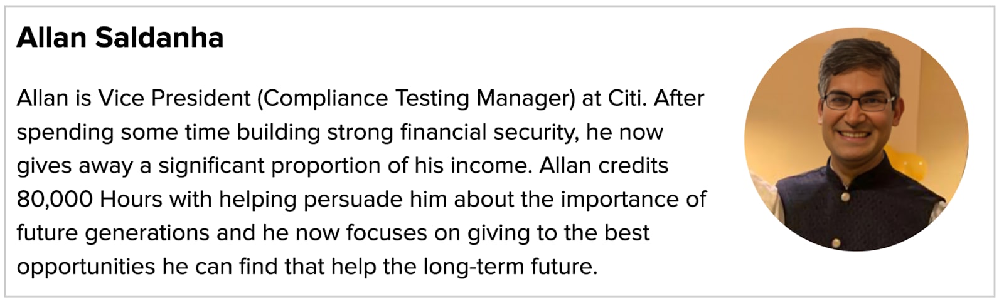This screenshot has width=1004, height=306.
Task: Click the word "Saldanha" in the heading
Action: (x=159, y=38)
